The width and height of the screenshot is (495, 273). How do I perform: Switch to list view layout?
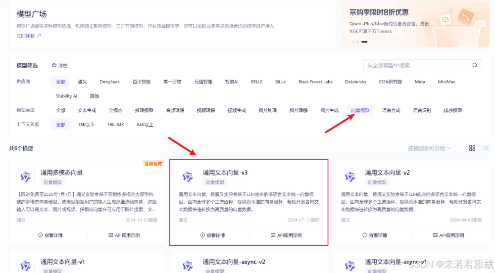[x=486, y=148]
